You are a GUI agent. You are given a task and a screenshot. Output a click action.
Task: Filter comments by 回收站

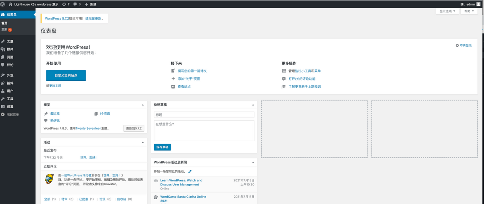pyautogui.click(x=121, y=199)
